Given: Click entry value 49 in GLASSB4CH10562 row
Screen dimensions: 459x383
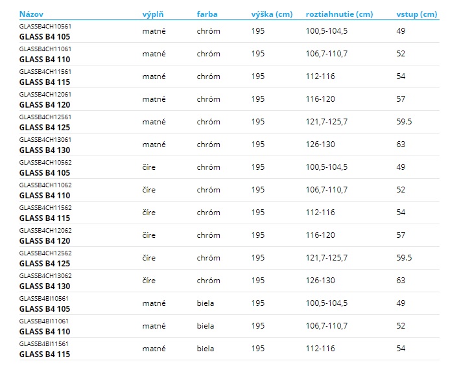Looking at the screenshot, I should pyautogui.click(x=401, y=167).
